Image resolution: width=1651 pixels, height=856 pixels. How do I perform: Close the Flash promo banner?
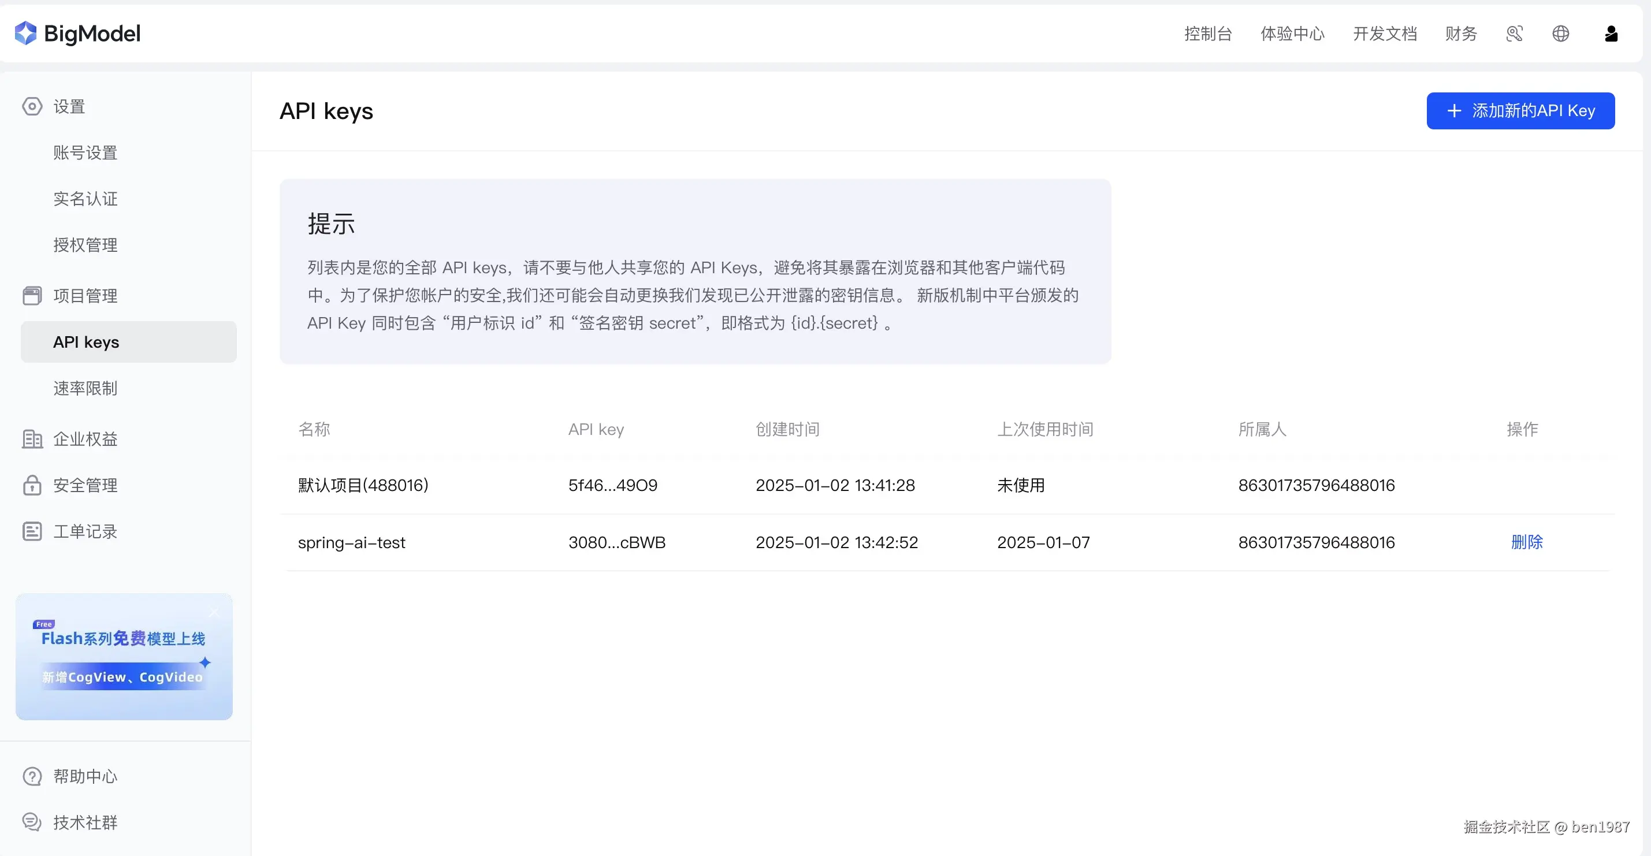click(x=214, y=612)
